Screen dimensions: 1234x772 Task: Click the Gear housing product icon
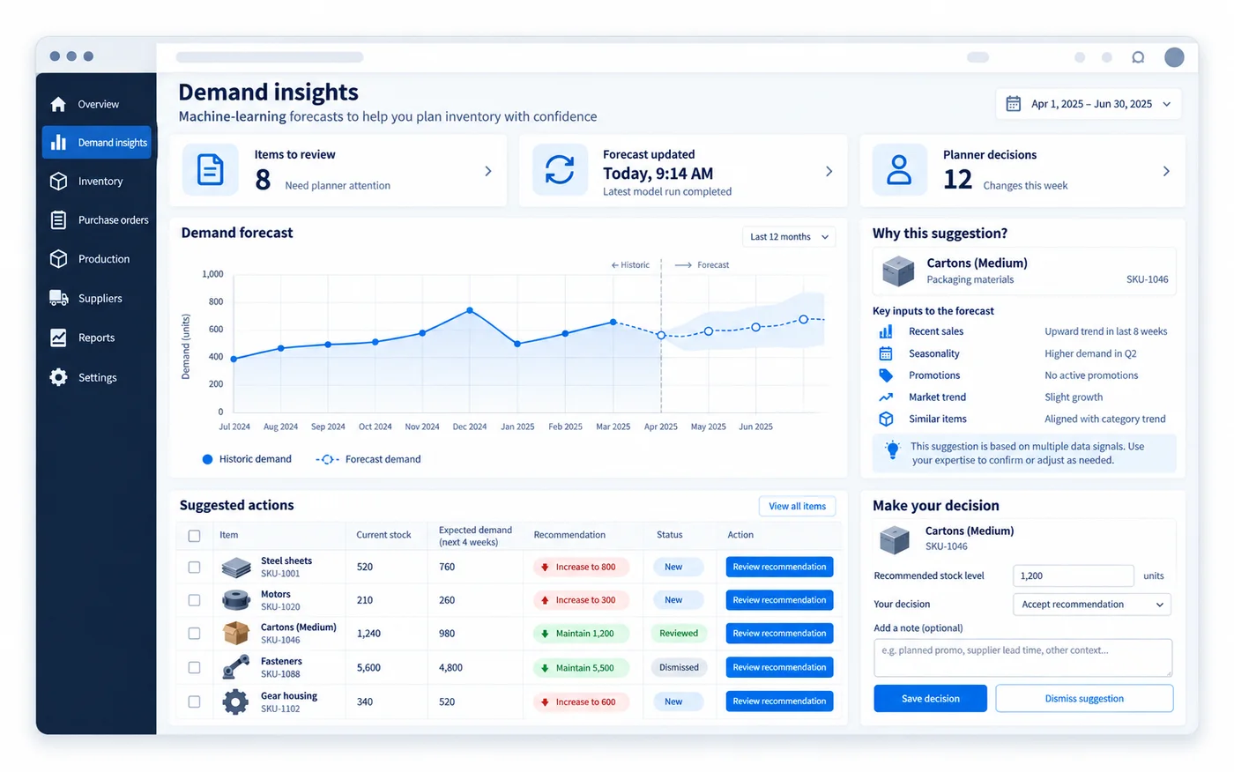click(235, 702)
